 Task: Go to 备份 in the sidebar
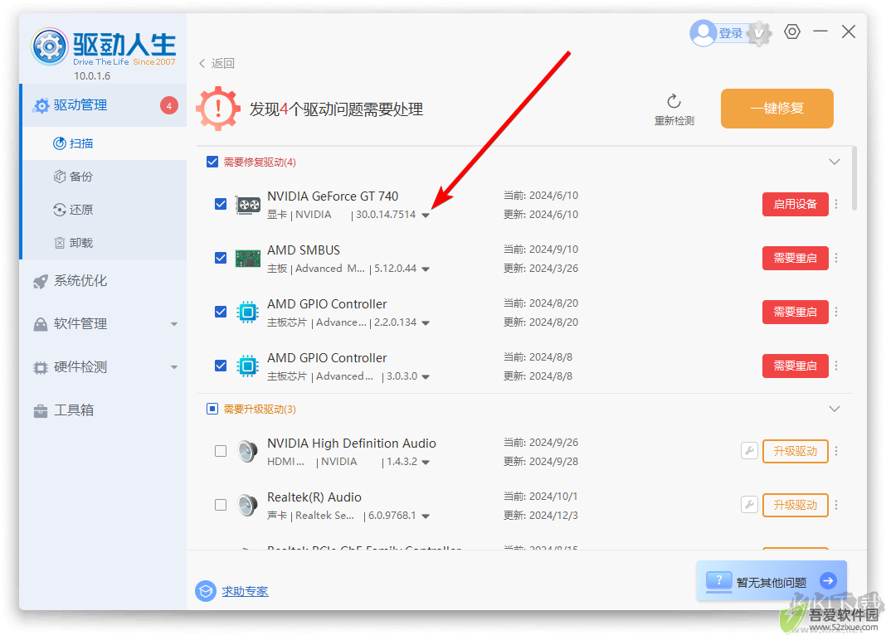click(105, 177)
